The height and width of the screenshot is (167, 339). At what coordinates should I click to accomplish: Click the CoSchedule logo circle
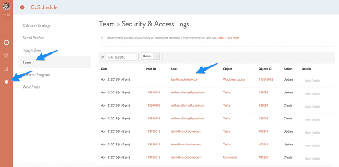[x=22, y=7]
